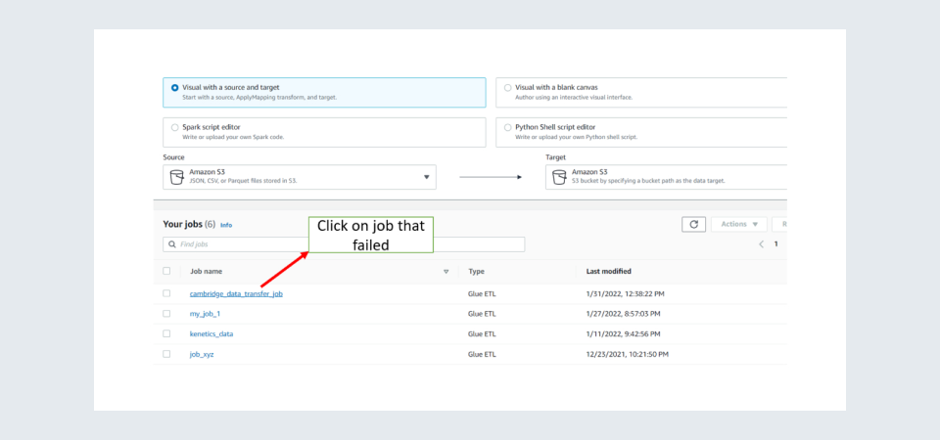Click the Info link beside Your jobs
The height and width of the screenshot is (440, 940).
pyautogui.click(x=226, y=225)
